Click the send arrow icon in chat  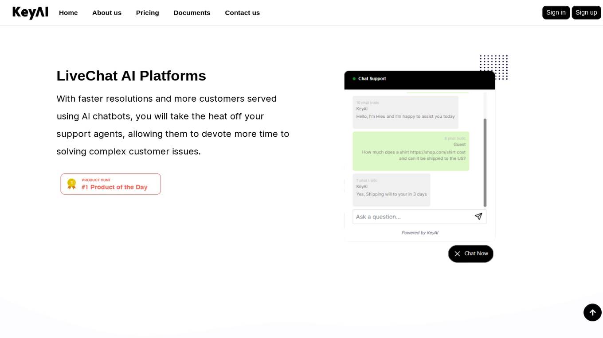[x=478, y=216]
